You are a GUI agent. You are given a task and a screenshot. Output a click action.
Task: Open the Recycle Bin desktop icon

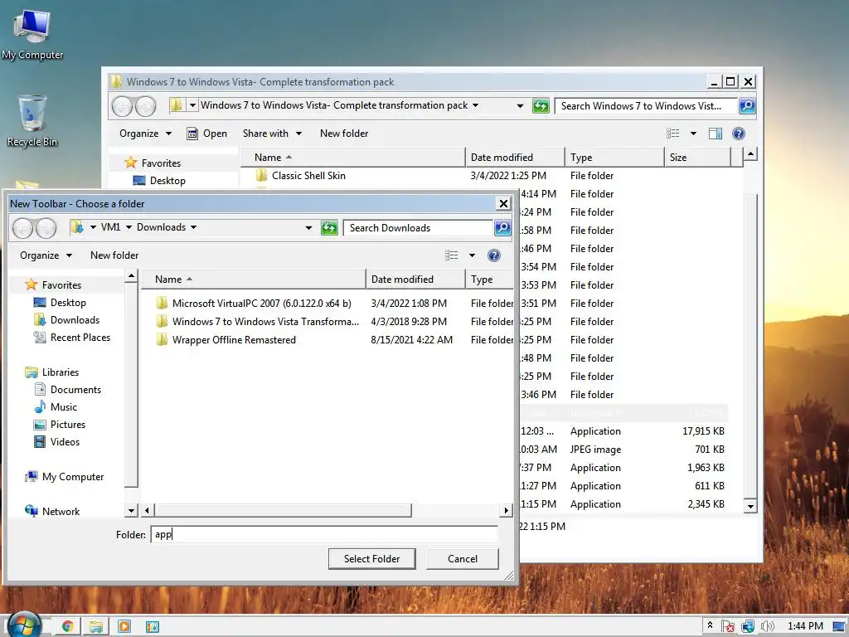coord(32,120)
